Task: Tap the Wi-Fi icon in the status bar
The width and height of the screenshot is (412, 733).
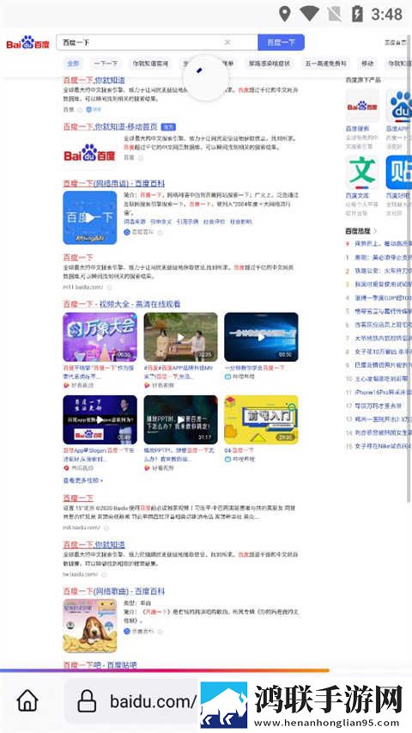Action: [x=309, y=14]
